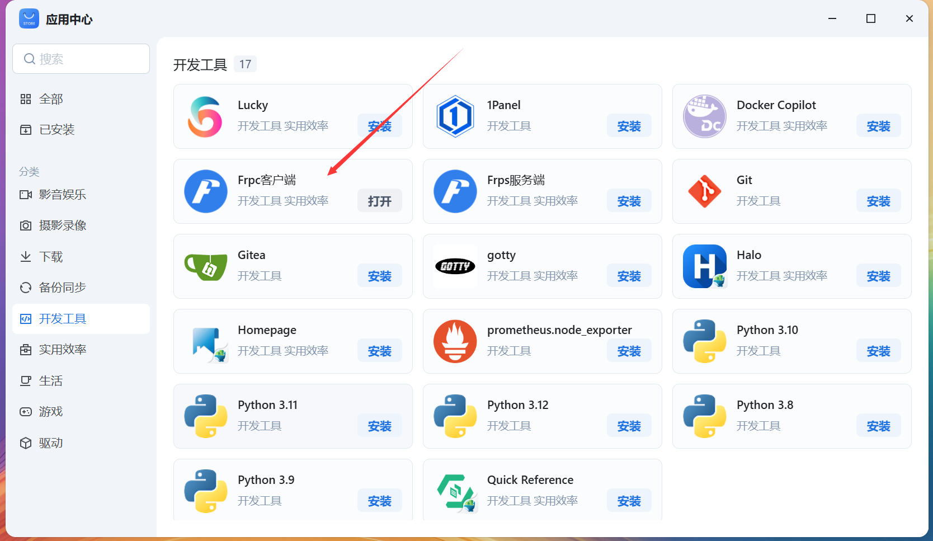Install Python 3.8
Image resolution: width=933 pixels, height=541 pixels.
879,426
